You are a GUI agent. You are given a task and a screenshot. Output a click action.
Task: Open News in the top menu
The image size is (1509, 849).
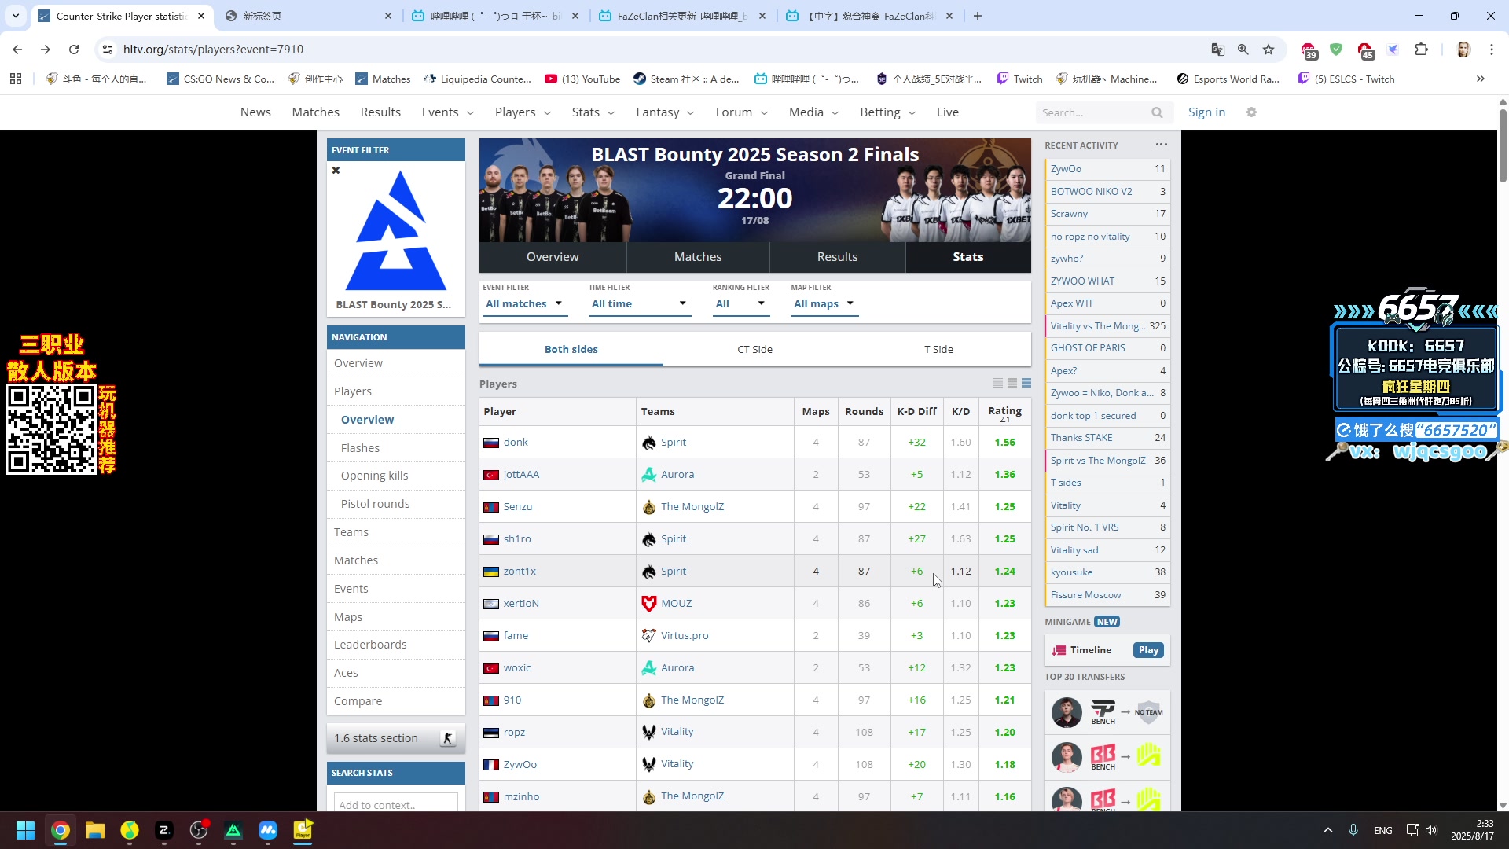click(255, 112)
